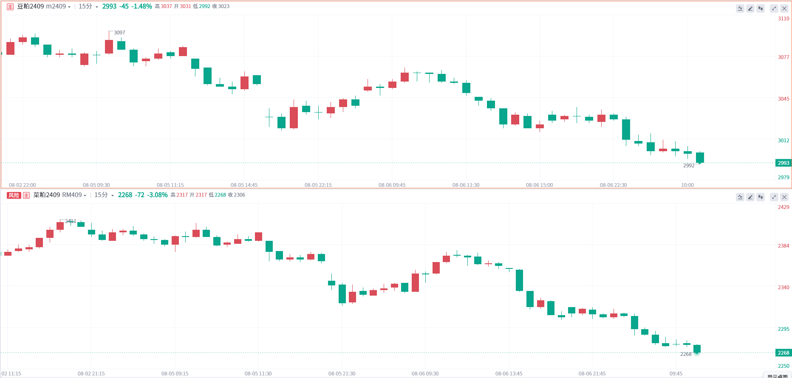This screenshot has width=792, height=378.
Task: Open candlestick chart type on the 菜粕2409 chart
Action: tap(761, 197)
